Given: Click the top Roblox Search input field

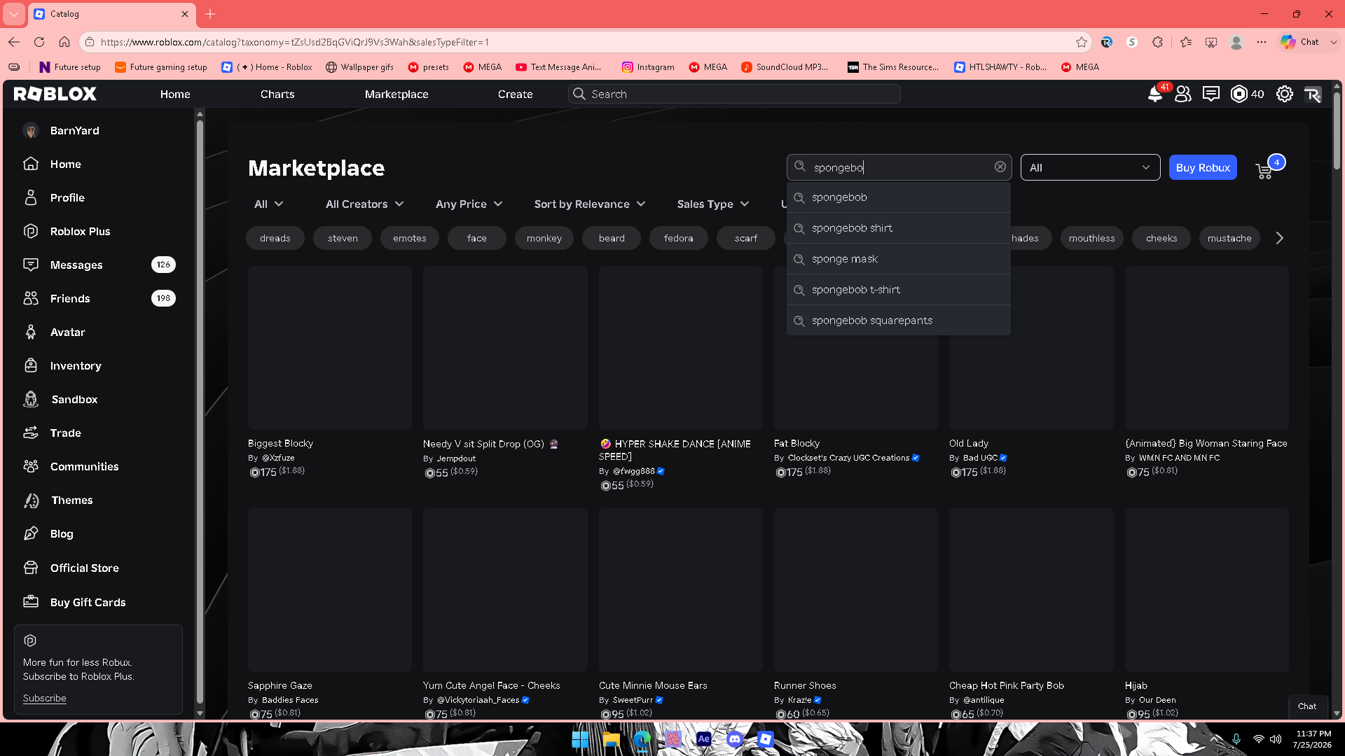Looking at the screenshot, I should tap(734, 94).
